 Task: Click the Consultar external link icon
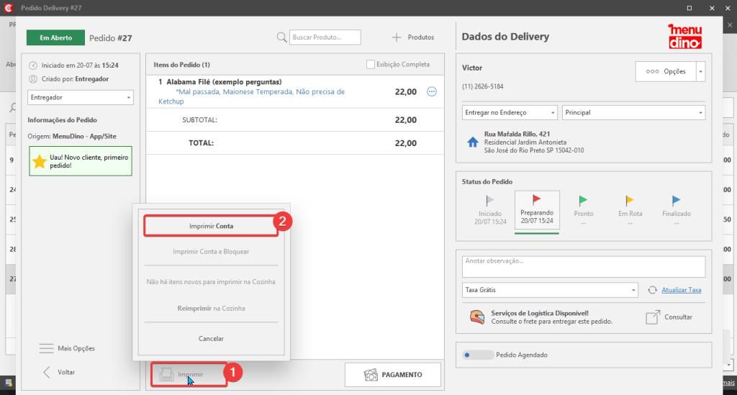653,317
